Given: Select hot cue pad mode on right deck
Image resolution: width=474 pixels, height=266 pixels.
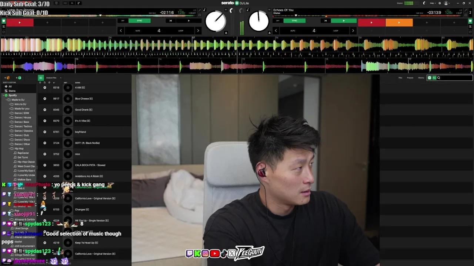Looking at the screenshot, I should point(471,21).
